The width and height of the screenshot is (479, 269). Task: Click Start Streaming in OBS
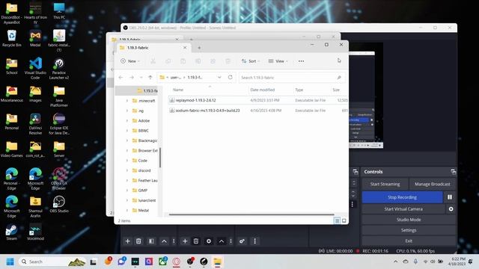[x=385, y=185]
